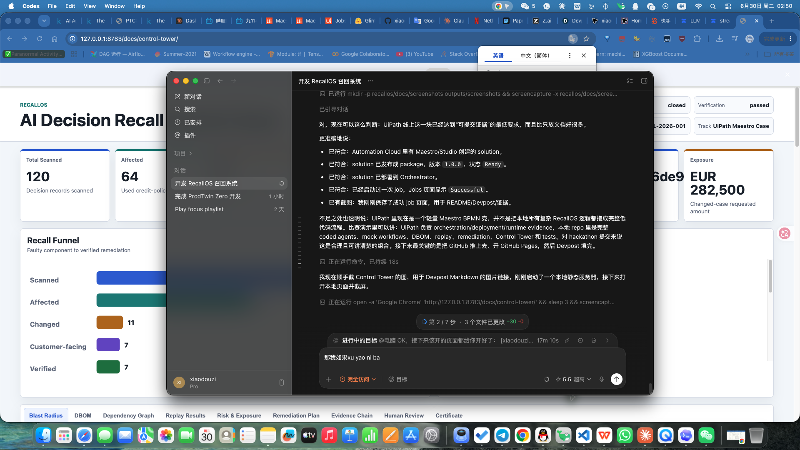
Task: Open translate popup options menu
Action: click(570, 55)
